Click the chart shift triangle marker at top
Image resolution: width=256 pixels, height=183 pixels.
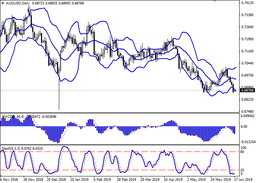pos(214,1)
